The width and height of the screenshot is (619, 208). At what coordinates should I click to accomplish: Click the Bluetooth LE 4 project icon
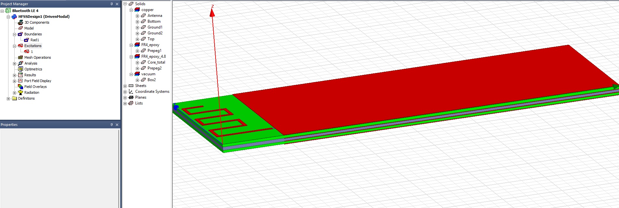(8, 11)
